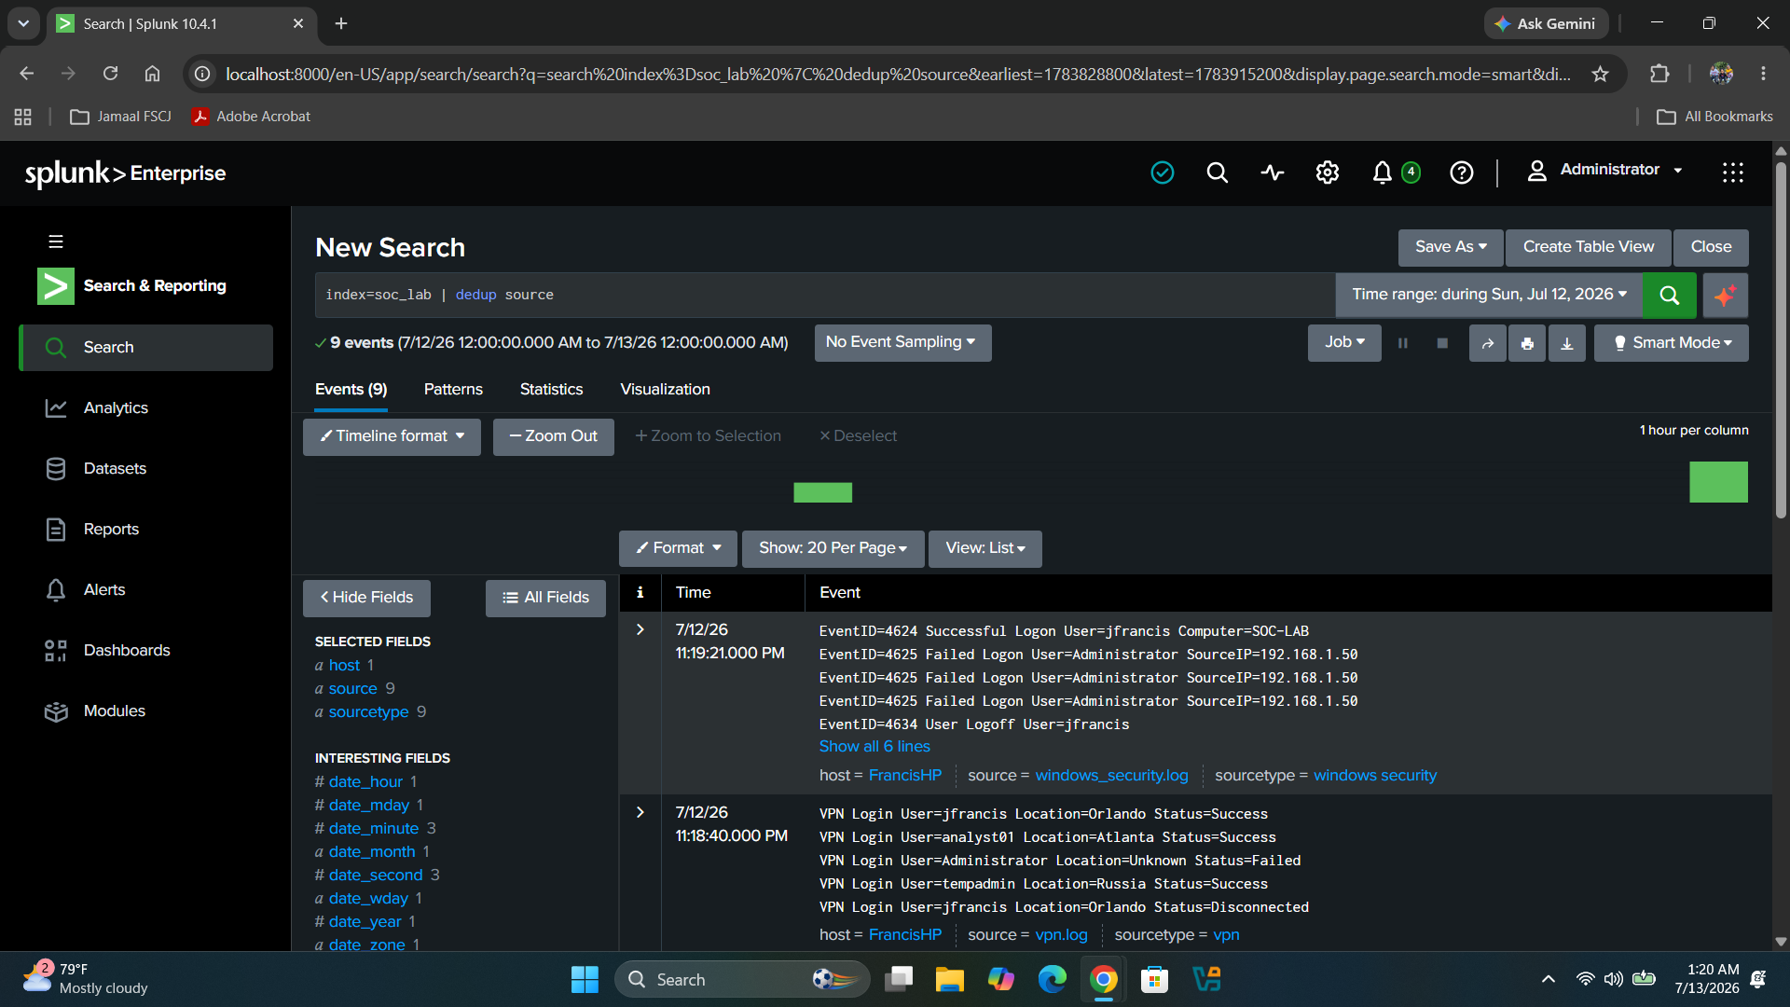The image size is (1790, 1007).
Task: Click the Create Table View button
Action: pos(1589,247)
